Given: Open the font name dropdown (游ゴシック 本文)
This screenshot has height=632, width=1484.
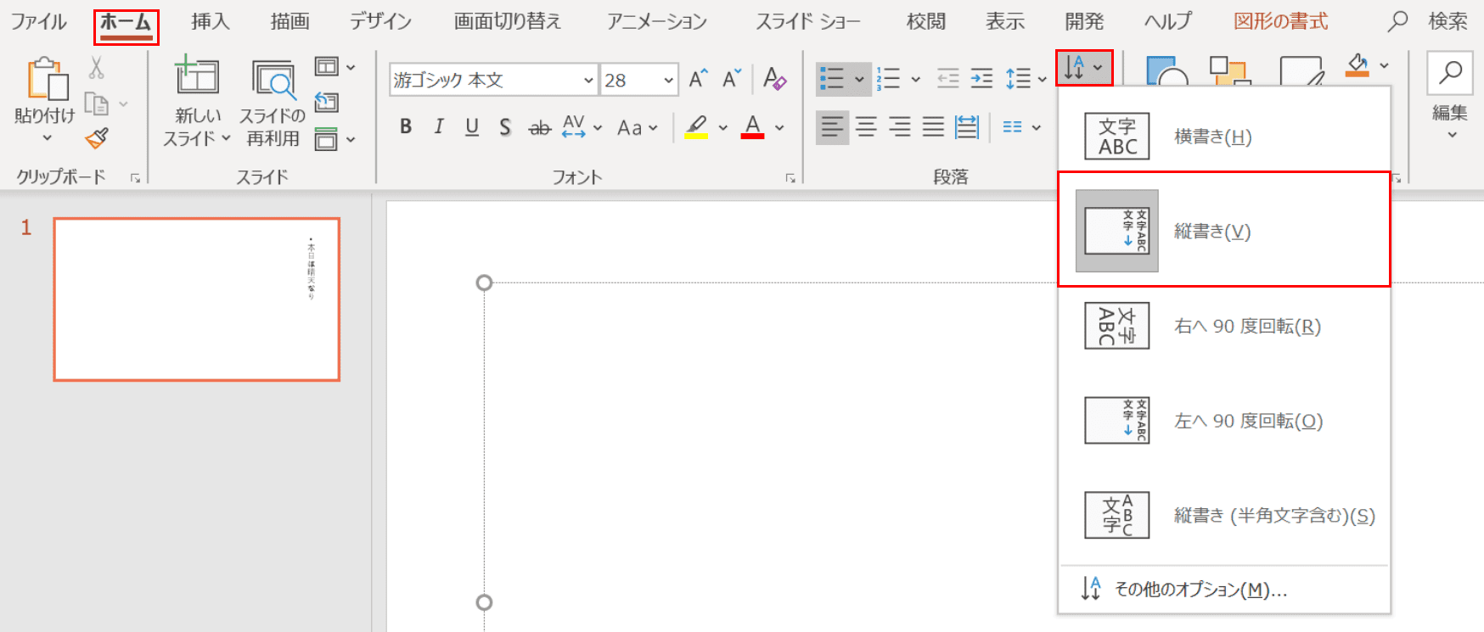Looking at the screenshot, I should point(587,80).
